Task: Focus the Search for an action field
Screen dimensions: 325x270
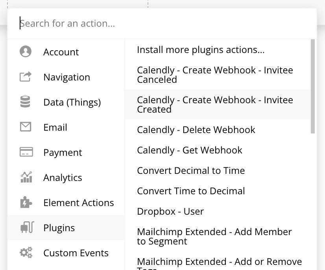Action: pyautogui.click(x=162, y=24)
